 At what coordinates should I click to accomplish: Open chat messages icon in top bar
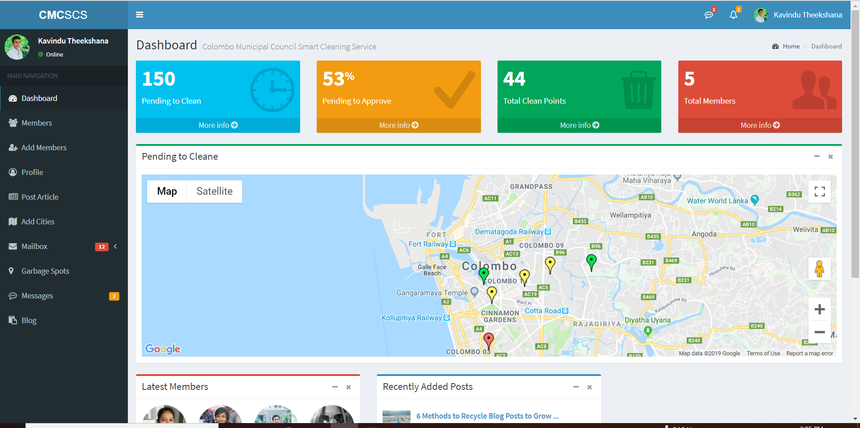coord(709,15)
